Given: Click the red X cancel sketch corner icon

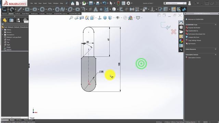Looking at the screenshot, I should coord(173,32).
